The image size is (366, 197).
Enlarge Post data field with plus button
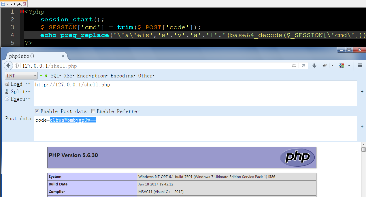tap(362, 127)
